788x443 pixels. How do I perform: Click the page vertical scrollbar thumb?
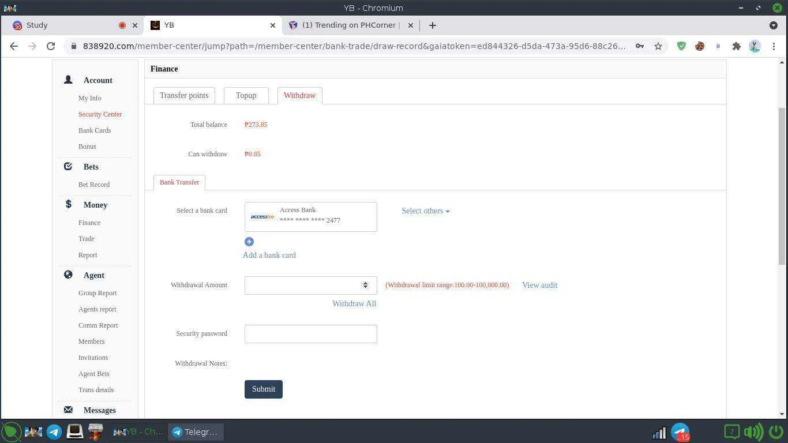point(782,186)
